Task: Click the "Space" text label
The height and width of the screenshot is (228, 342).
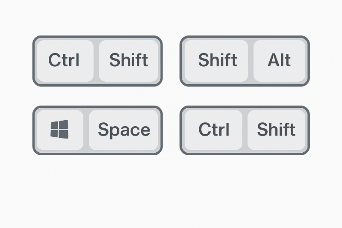Action: point(124,130)
